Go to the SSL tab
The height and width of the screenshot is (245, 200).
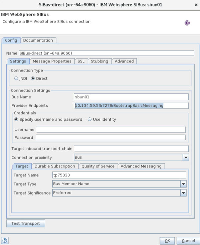[x=81, y=61]
